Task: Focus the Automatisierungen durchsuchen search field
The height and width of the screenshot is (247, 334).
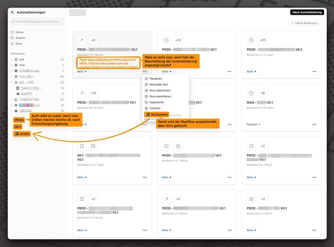Action: tap(39, 22)
